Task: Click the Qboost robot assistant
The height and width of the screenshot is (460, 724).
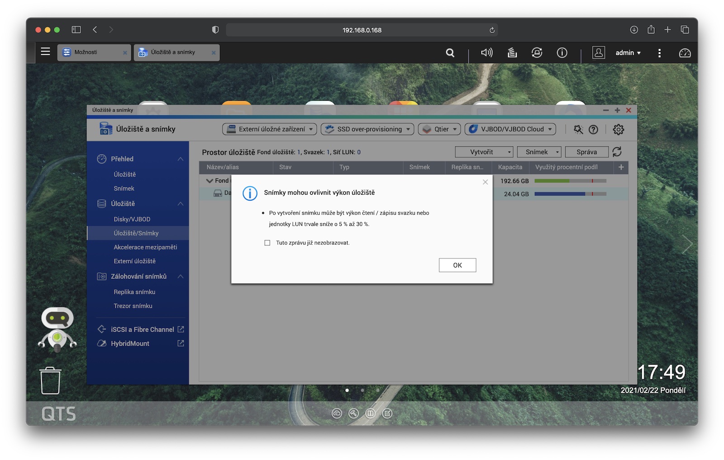Action: (57, 329)
